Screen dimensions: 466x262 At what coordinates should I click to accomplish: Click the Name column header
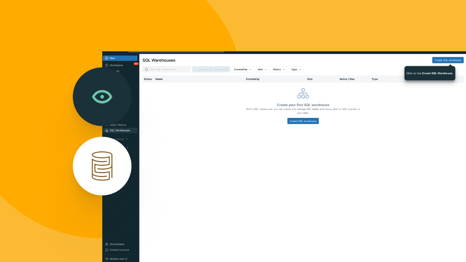pos(159,79)
